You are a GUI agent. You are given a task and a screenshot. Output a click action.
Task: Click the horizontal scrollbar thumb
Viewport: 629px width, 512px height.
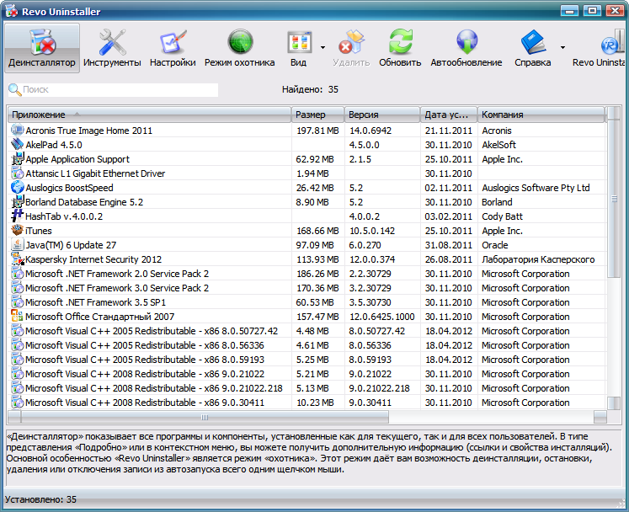(x=205, y=418)
